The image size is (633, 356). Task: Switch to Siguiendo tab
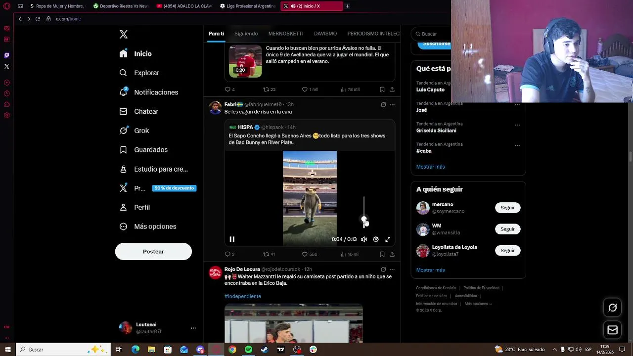point(246,34)
